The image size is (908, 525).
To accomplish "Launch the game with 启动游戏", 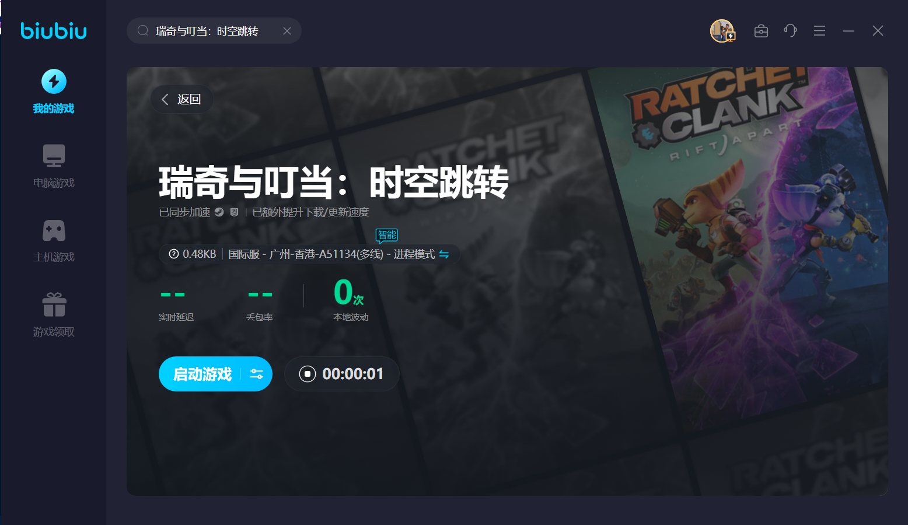I will click(202, 374).
